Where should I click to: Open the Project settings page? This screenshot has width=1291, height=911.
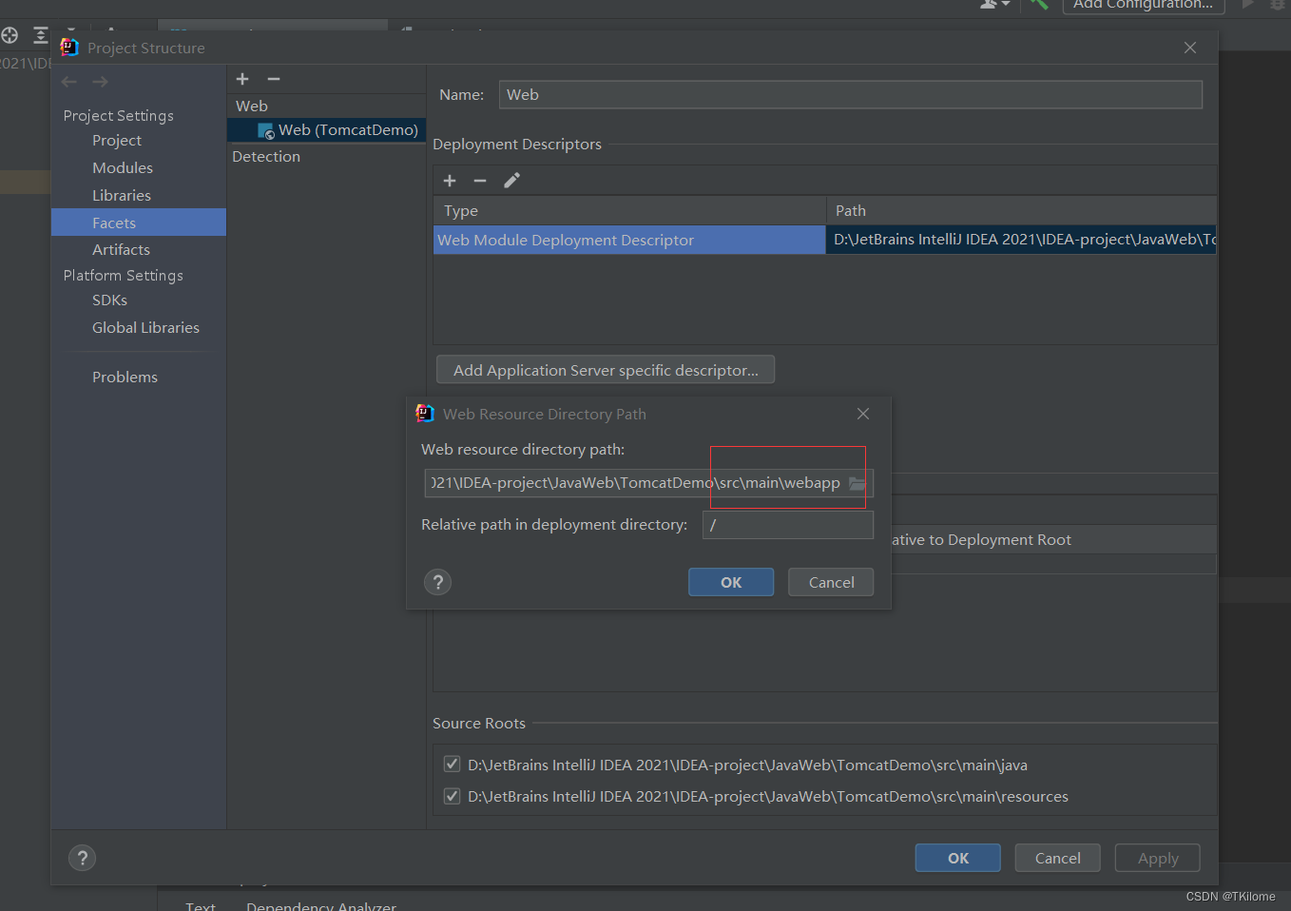117,141
